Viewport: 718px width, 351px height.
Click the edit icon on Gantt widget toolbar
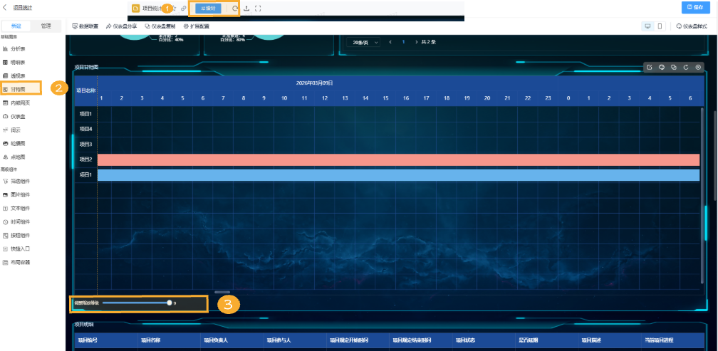pos(649,68)
